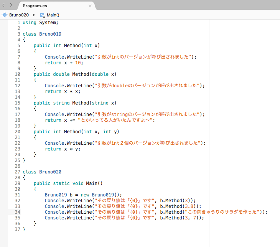Click 'public static void Main()' declaration
The width and height of the screenshot is (280, 247).
click(x=68, y=183)
